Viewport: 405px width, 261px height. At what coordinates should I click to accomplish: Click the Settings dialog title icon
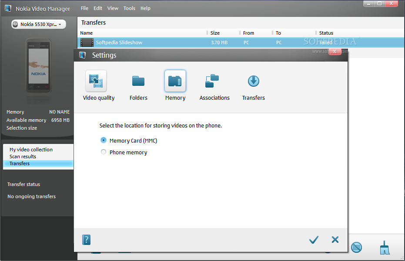[82, 55]
